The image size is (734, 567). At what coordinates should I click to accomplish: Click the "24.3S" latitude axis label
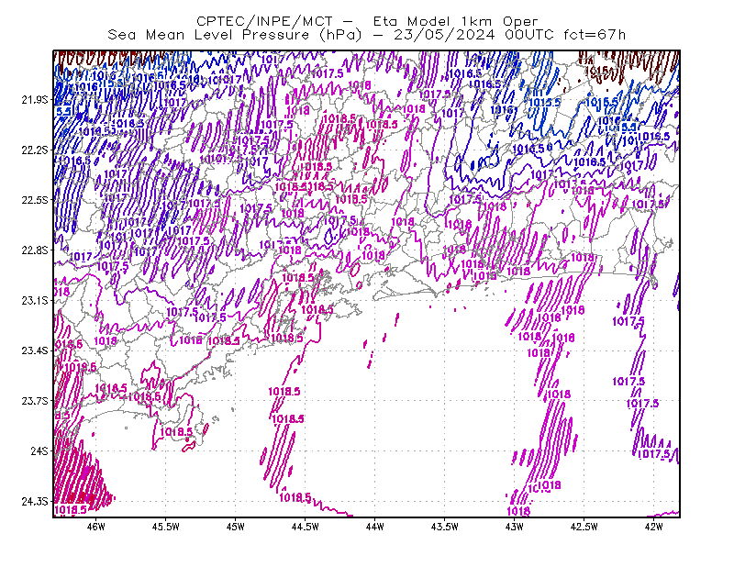35,502
